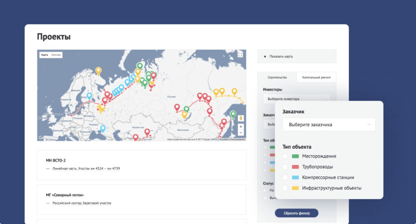Screen dimensions: 416x224
Task: Click the Сбросить фильтр button
Action: click(296, 213)
